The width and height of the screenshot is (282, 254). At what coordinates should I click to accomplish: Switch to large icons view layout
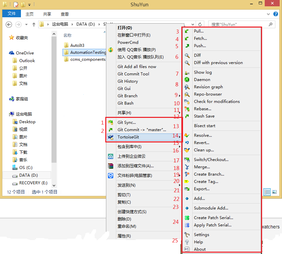coord(274,192)
